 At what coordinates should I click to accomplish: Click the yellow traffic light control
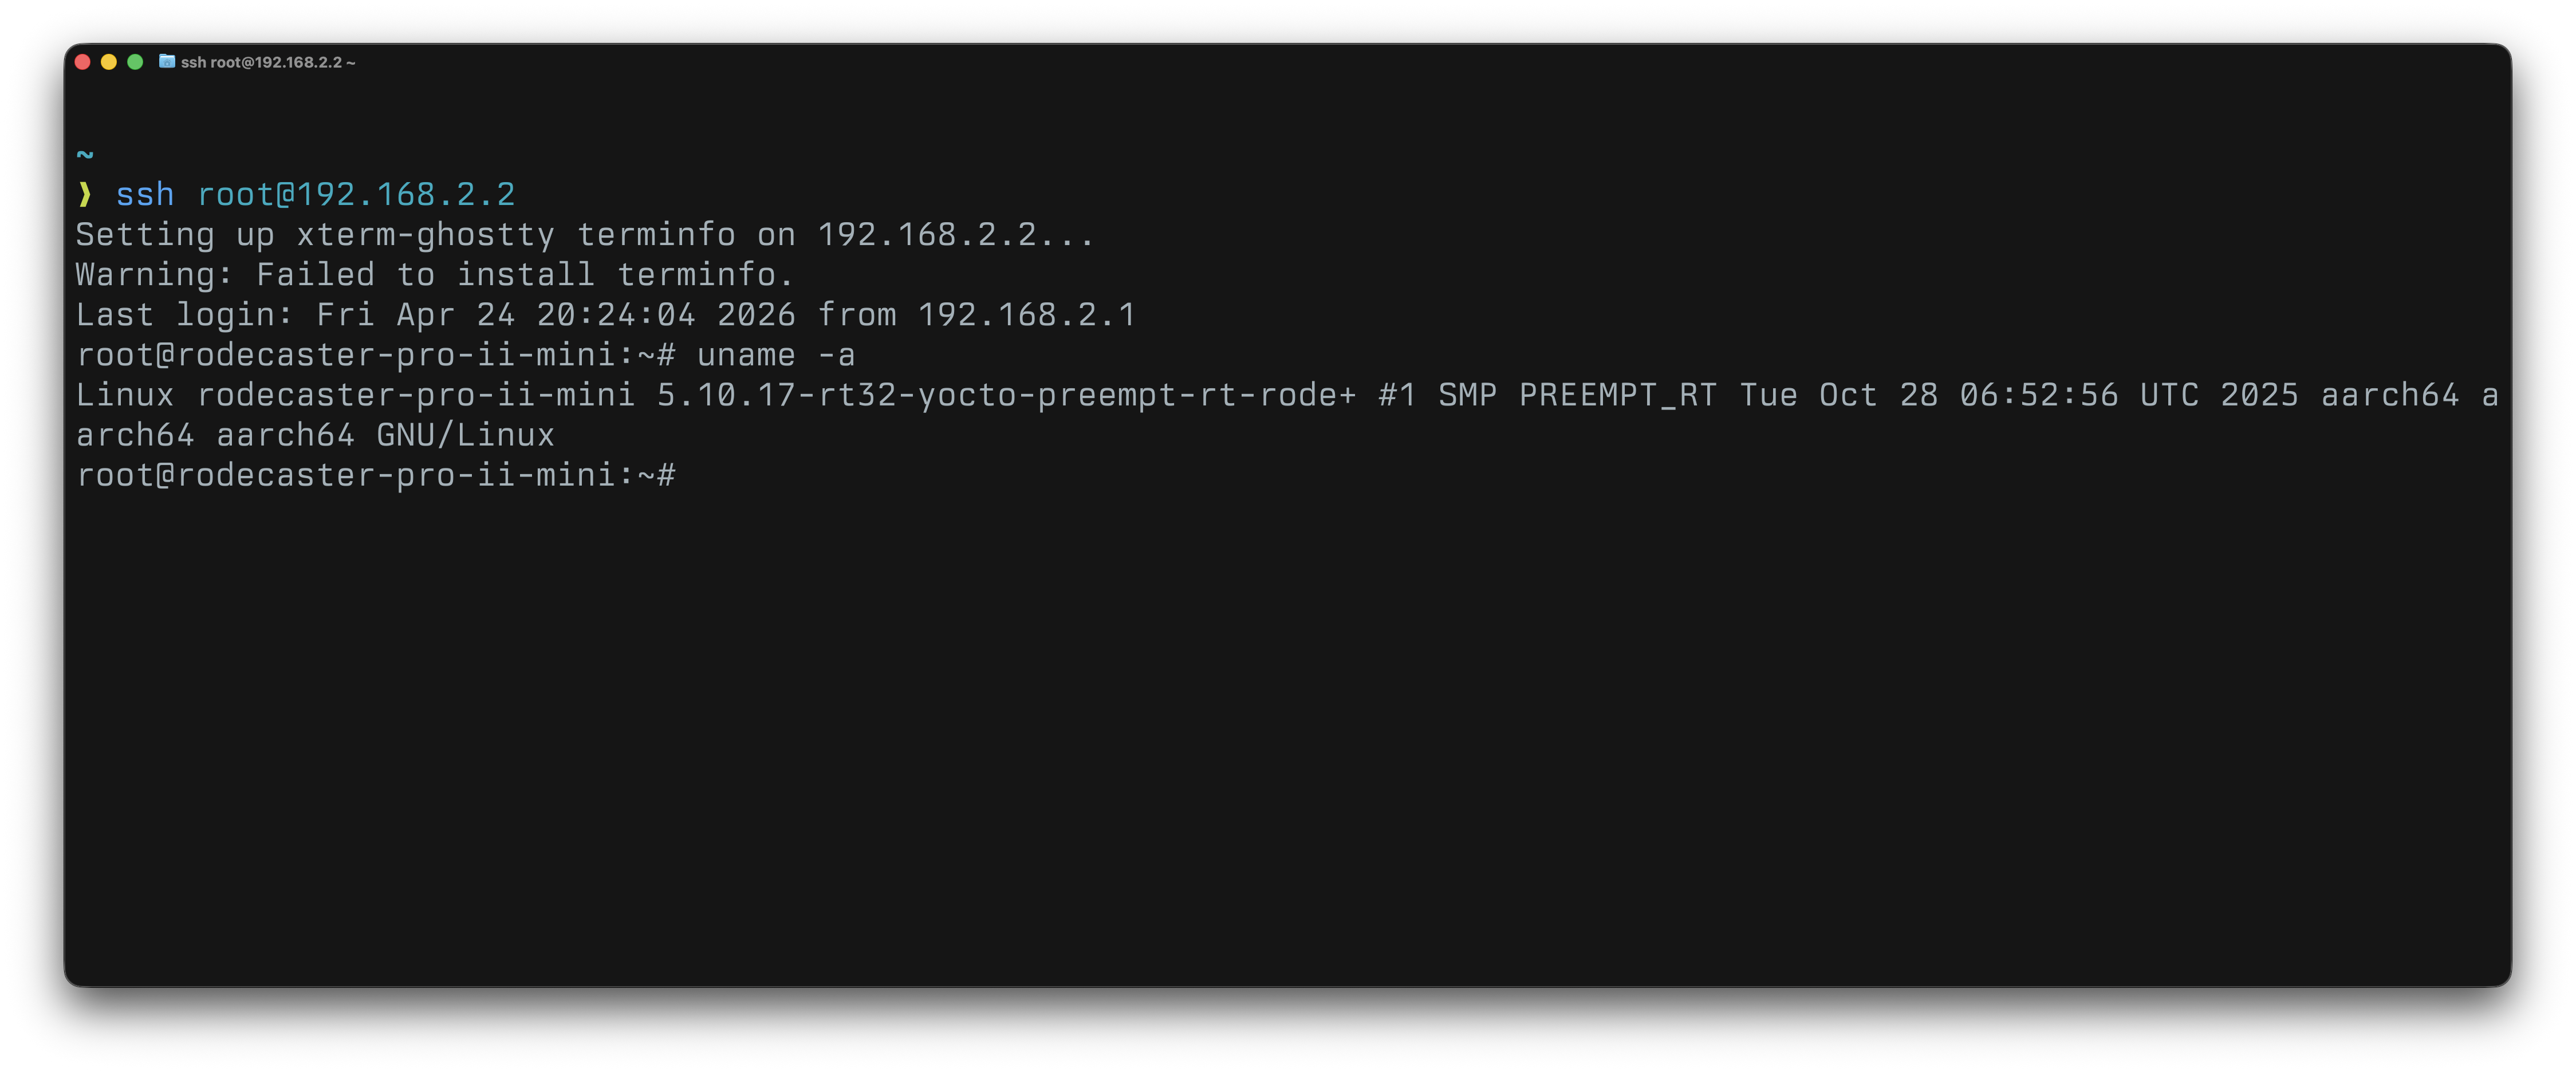click(109, 61)
